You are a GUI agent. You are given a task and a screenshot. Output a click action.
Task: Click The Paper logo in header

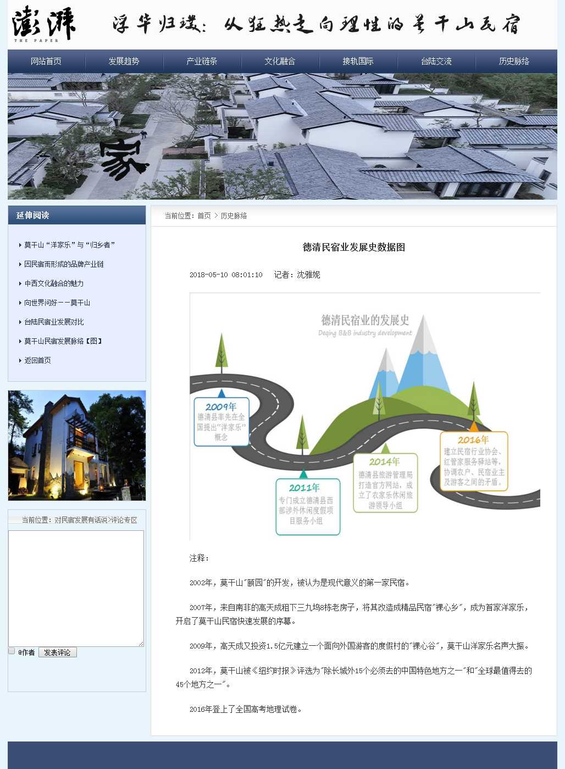tap(43, 24)
